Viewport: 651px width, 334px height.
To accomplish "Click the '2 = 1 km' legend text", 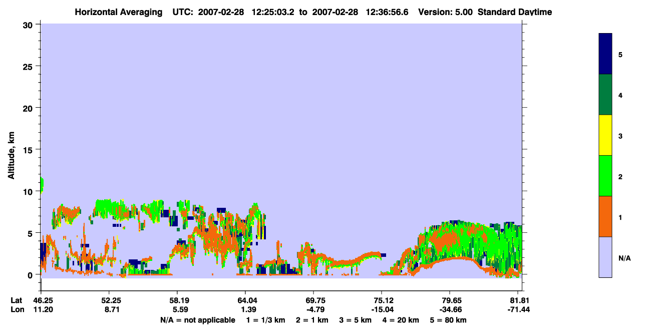I will (x=313, y=319).
